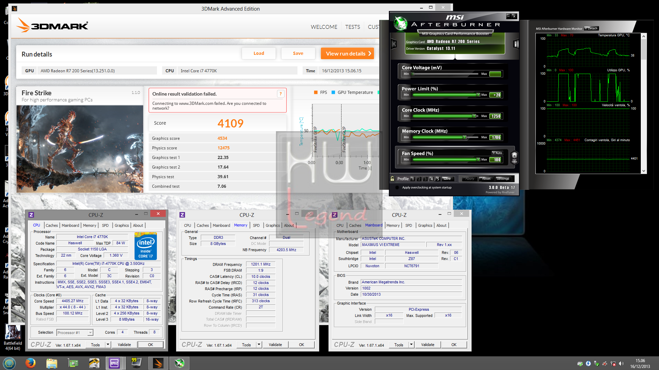Click the Power Limit value field +20
This screenshot has height=370, width=659.
496,95
